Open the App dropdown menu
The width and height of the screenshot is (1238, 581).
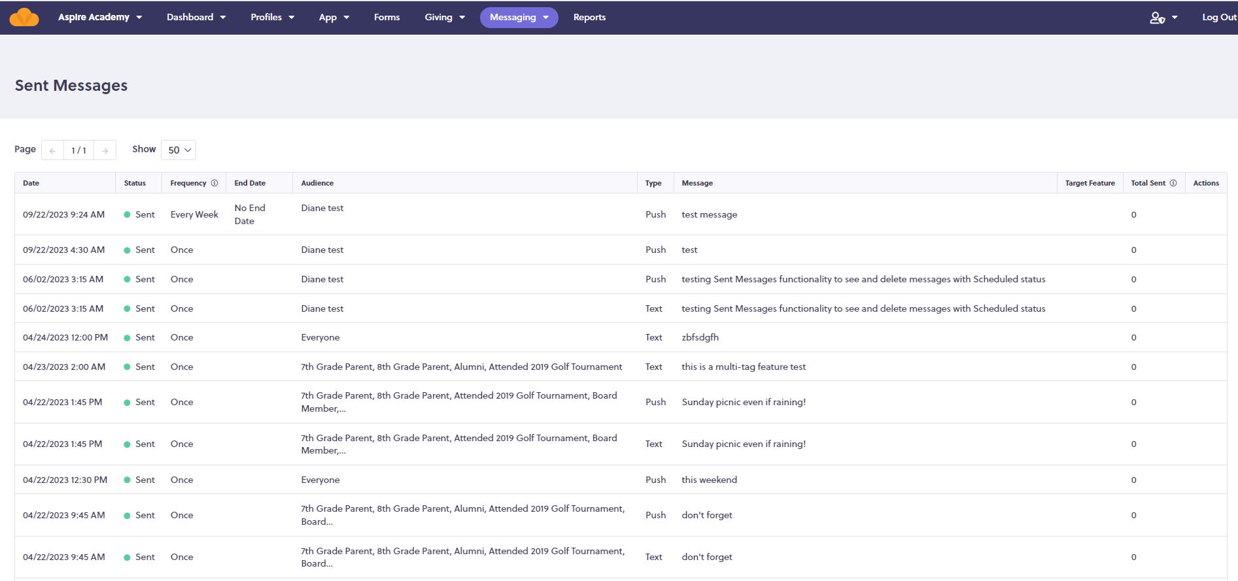point(334,17)
